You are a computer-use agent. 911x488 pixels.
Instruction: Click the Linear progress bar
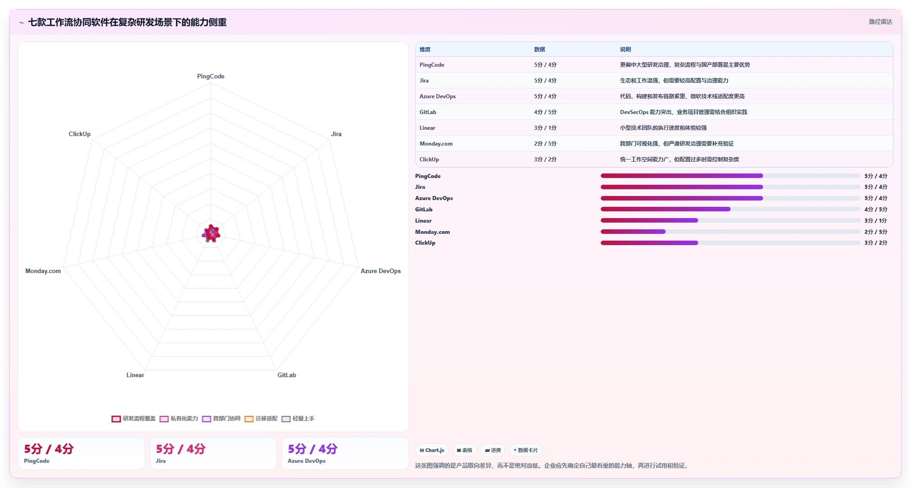[731, 220]
